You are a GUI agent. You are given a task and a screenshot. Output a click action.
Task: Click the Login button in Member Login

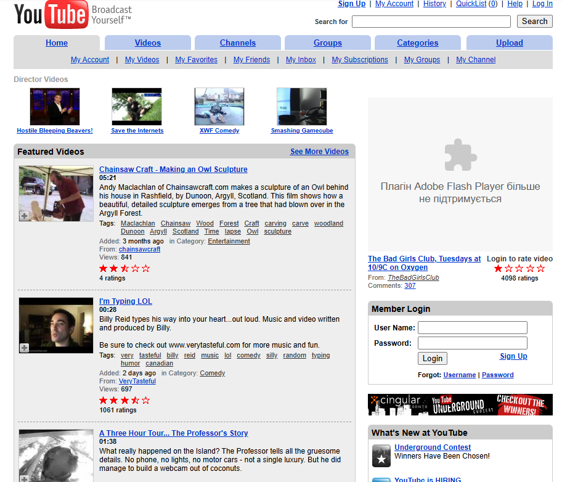432,358
